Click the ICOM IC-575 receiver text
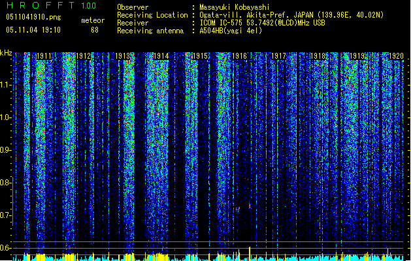Image resolution: width=411 pixels, height=261 pixels. click(x=262, y=23)
